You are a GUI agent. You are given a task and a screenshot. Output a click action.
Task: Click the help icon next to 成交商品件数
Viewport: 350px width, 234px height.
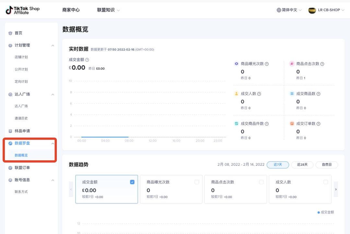267,124
